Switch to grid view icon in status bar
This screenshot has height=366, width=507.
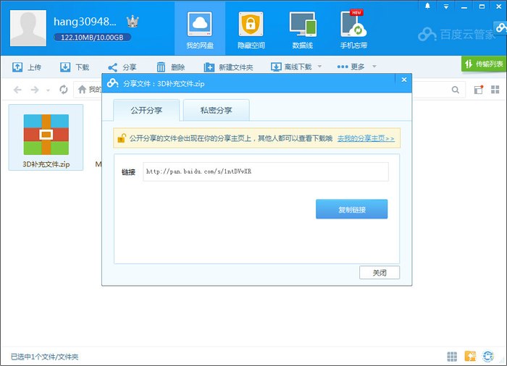(x=452, y=357)
